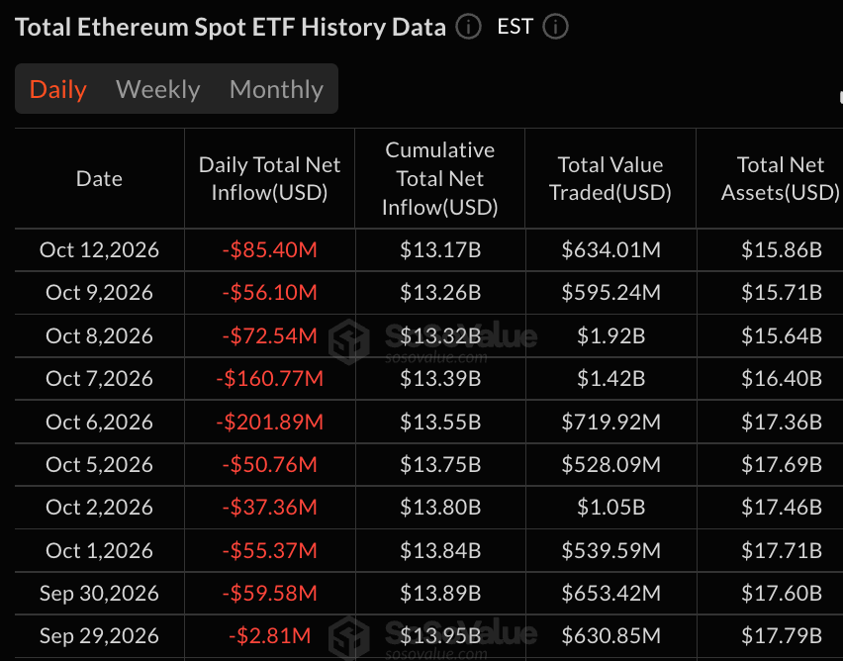Click the -$201.89M net inflow value
Viewport: 843px width, 661px height.
pyautogui.click(x=269, y=422)
